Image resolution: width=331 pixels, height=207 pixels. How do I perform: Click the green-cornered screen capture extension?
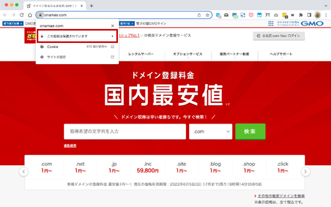pyautogui.click(x=267, y=15)
